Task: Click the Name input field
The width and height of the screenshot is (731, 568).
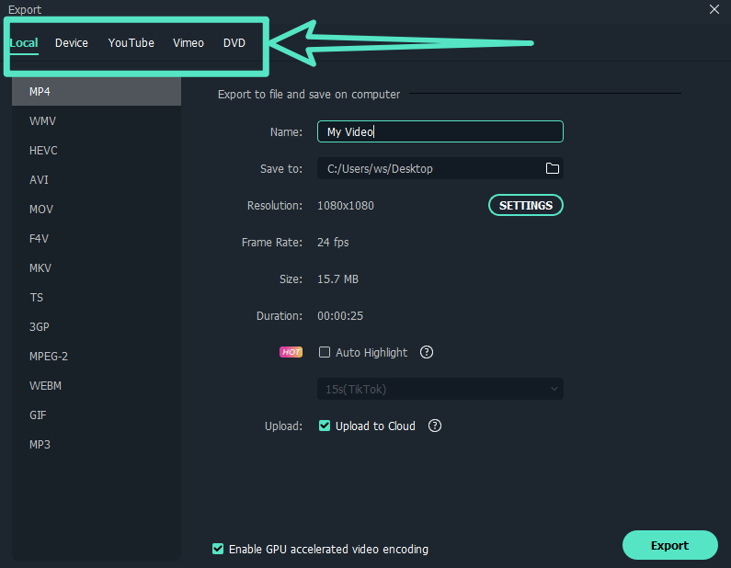Action: click(x=440, y=131)
